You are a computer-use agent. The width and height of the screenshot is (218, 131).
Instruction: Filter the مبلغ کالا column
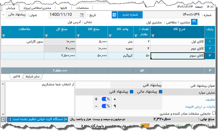point(78,36)
